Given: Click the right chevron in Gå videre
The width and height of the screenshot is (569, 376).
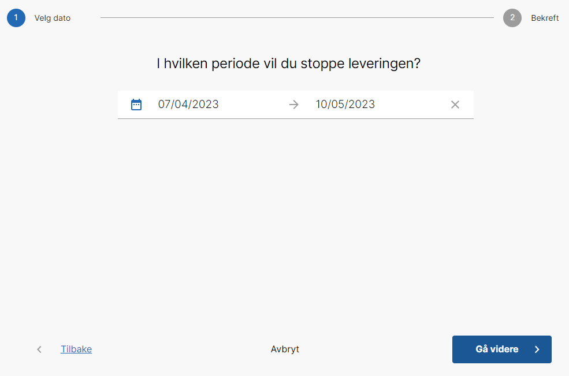Looking at the screenshot, I should click(537, 349).
